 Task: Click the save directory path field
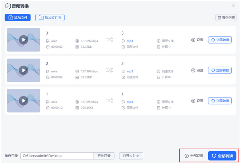point(57,156)
